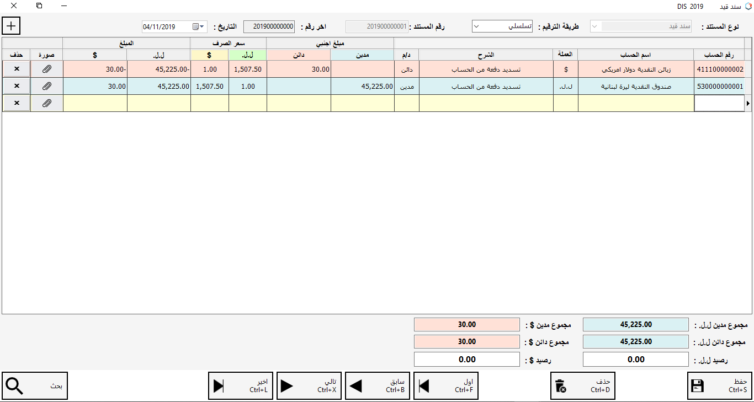Click paperclip attachment icon in first row
This screenshot has height=402, width=754.
click(47, 69)
